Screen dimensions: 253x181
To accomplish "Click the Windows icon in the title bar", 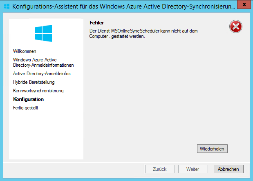I will tap(7, 7).
